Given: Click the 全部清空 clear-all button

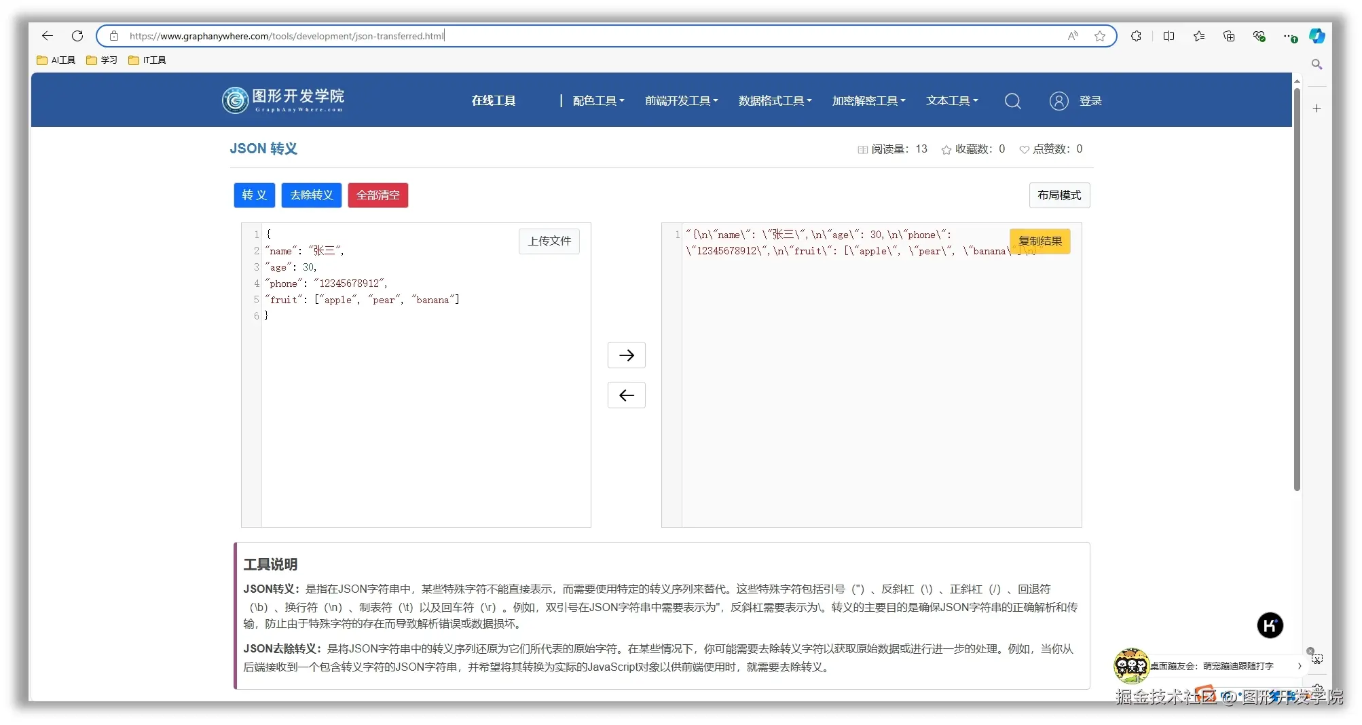Looking at the screenshot, I should click(x=378, y=195).
